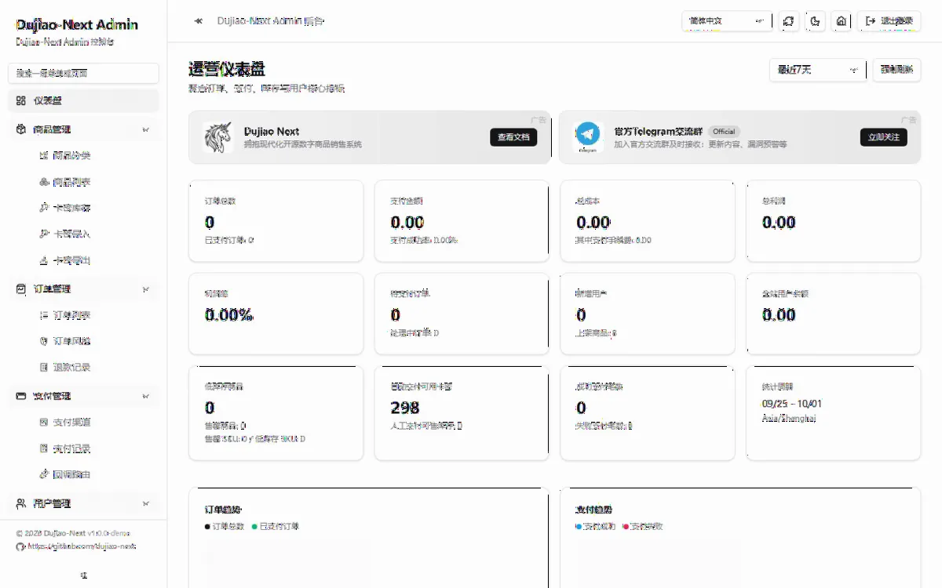Click the 退款记录 document icon

coord(44,367)
